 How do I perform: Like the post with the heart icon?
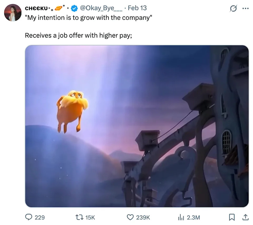click(x=130, y=217)
